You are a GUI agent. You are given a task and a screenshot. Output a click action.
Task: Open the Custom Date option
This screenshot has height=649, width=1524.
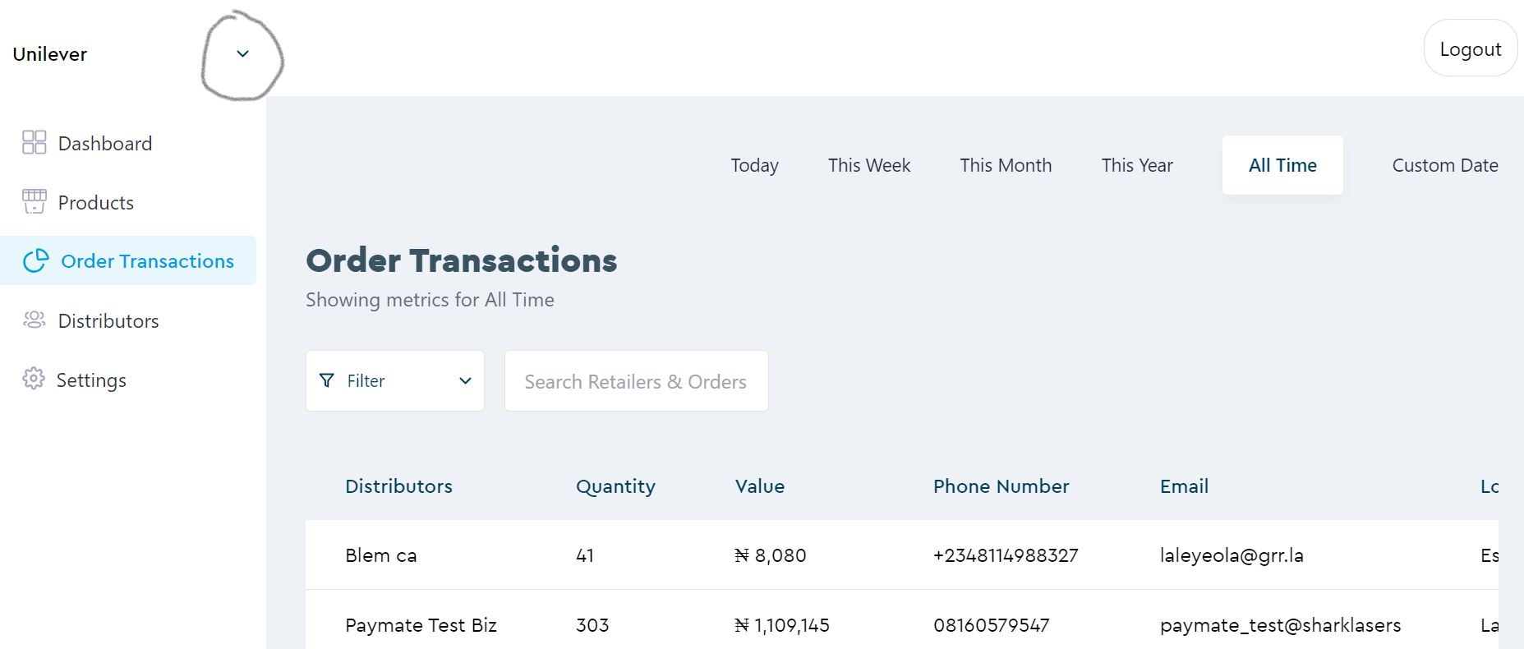click(x=1444, y=165)
